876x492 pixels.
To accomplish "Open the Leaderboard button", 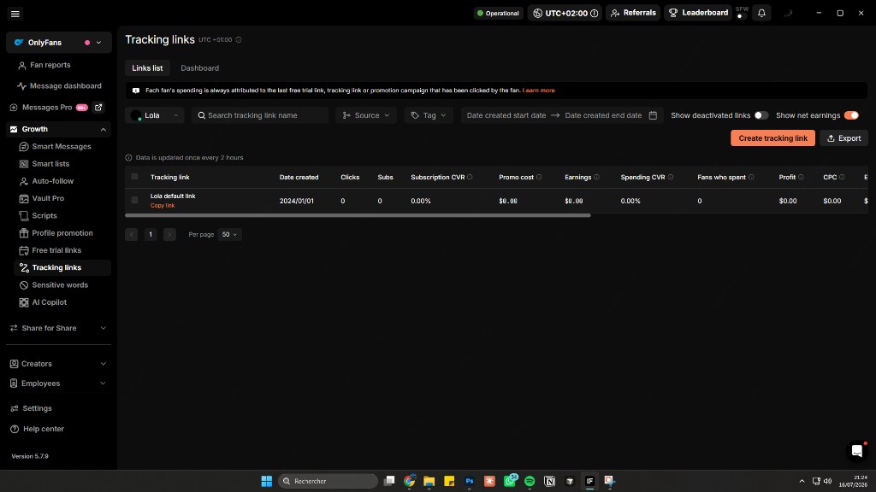I will pyautogui.click(x=698, y=13).
